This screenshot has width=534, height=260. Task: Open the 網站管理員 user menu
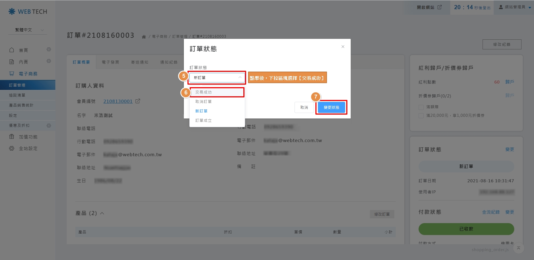pyautogui.click(x=515, y=7)
